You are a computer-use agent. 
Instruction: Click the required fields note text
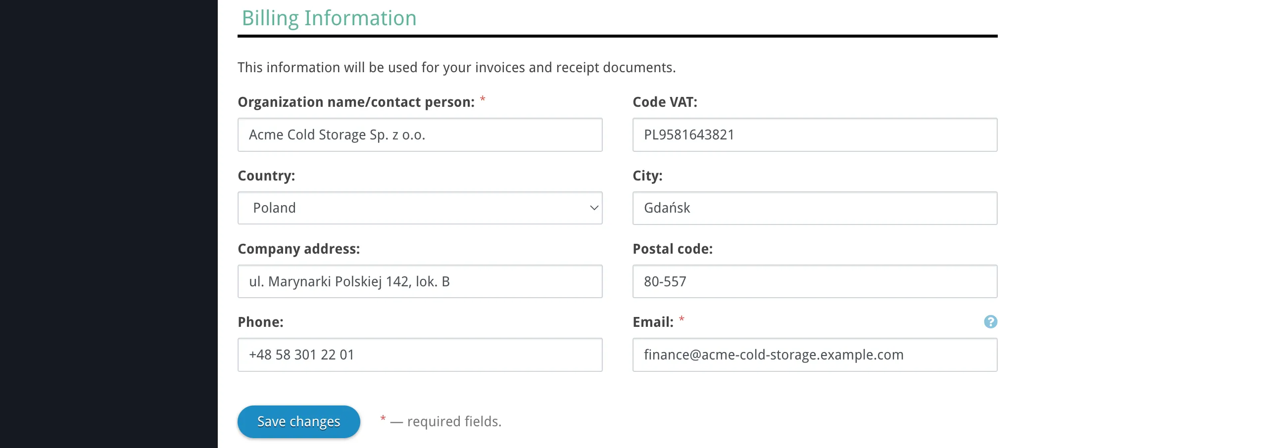click(x=441, y=421)
